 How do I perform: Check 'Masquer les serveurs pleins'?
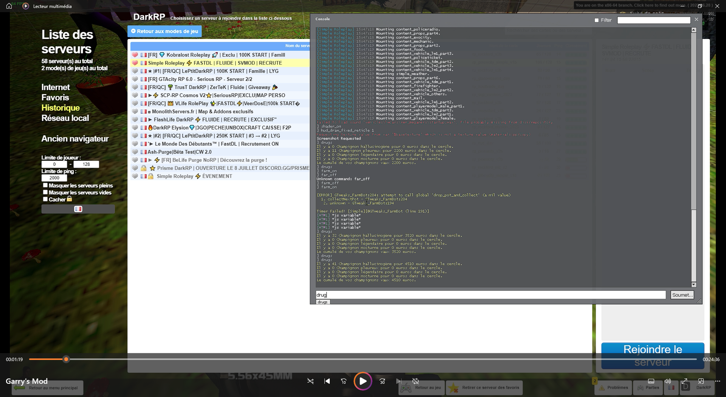coord(45,185)
